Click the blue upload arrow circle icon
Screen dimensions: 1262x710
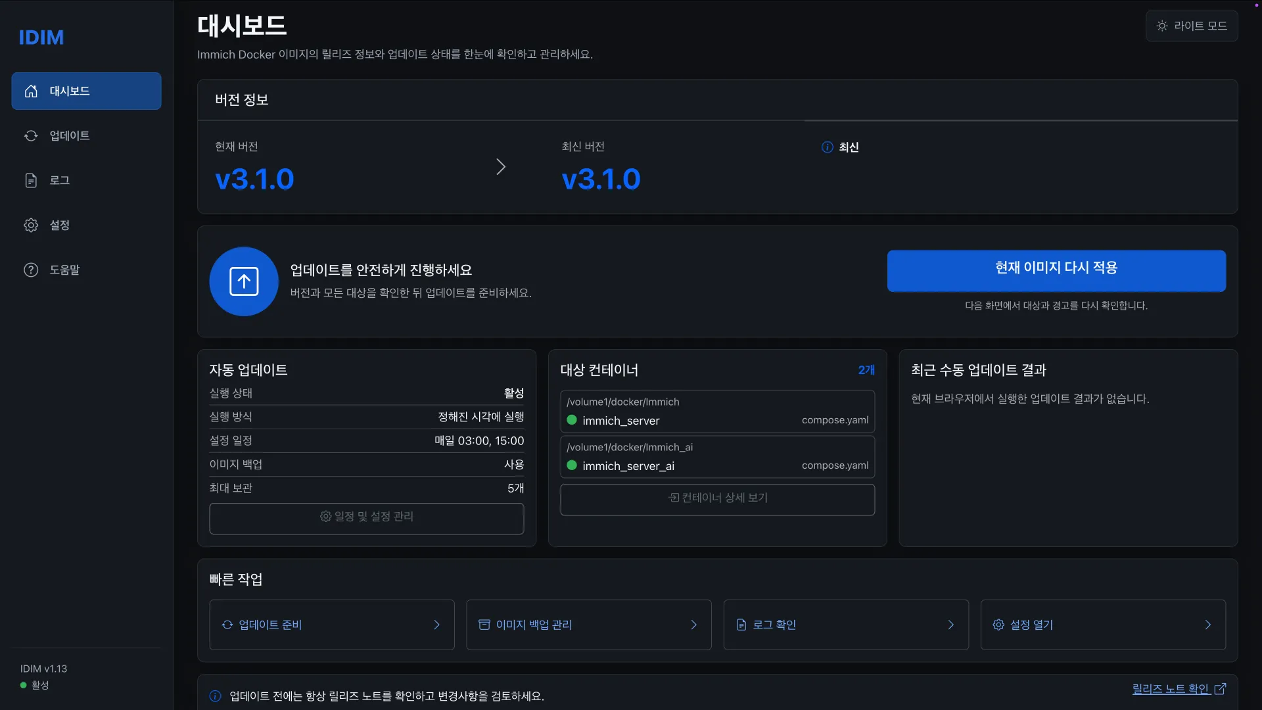point(244,281)
